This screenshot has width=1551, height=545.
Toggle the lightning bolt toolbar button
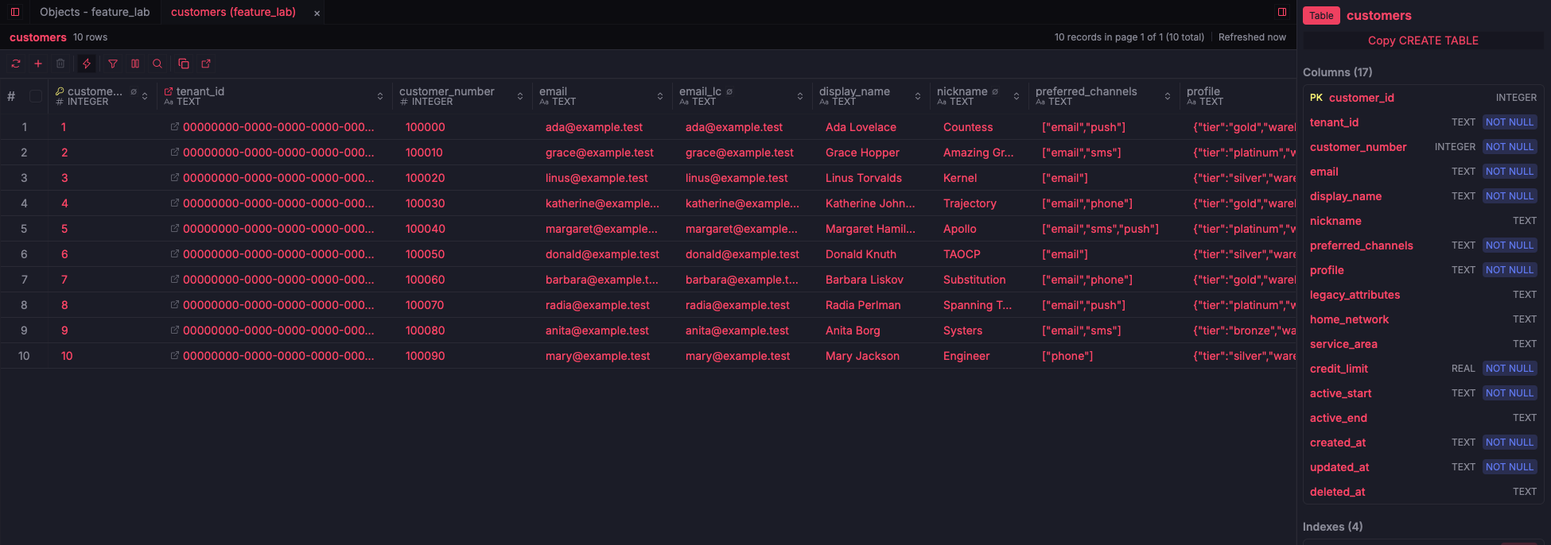87,64
